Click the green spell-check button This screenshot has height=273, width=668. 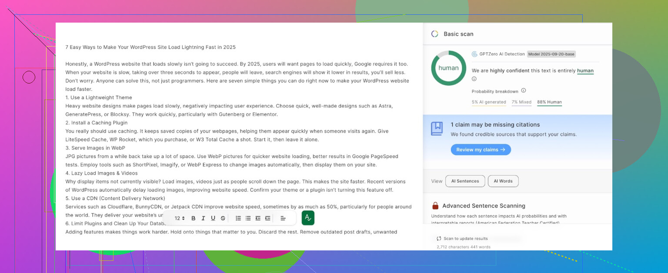tap(308, 218)
